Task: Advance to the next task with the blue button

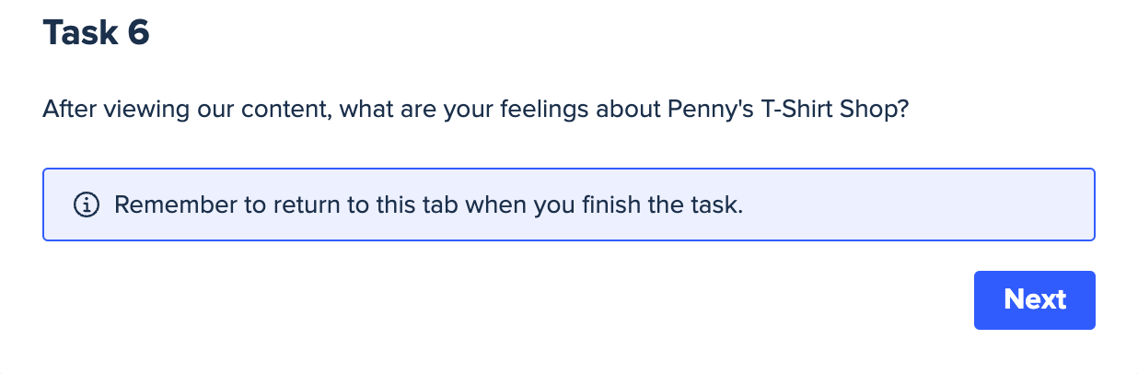Action: coord(1034,299)
